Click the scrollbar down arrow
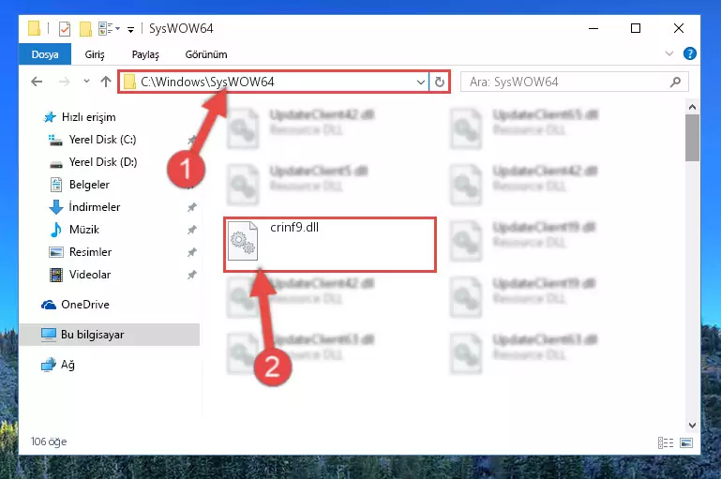721x479 pixels. (x=692, y=426)
